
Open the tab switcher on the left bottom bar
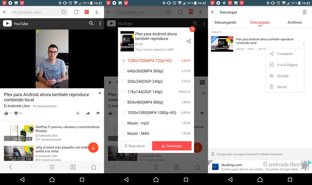tap(73, 167)
